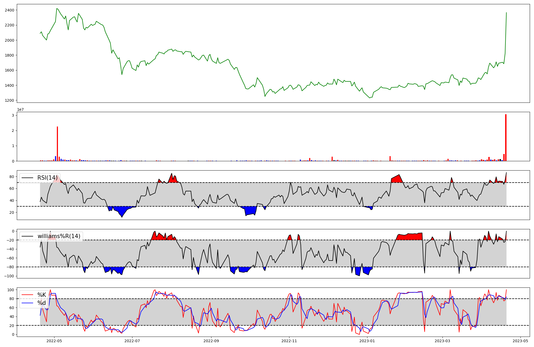
Task: Click the -60 tick on Williams %R axis
Action: click(11, 258)
